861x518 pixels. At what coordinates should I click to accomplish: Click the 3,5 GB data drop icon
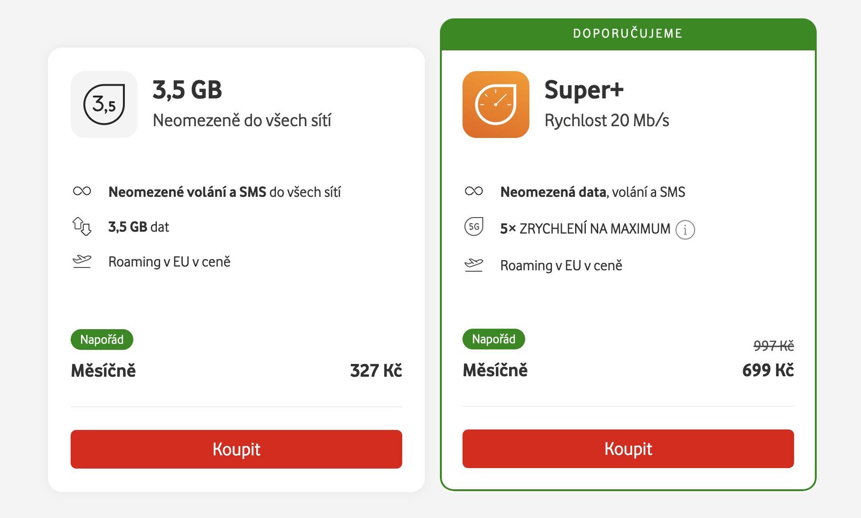(x=104, y=104)
